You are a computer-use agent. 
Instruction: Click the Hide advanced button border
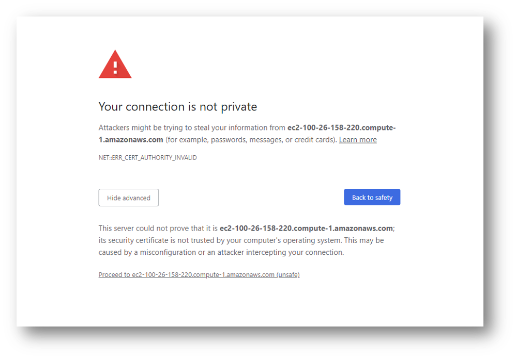coord(128,190)
